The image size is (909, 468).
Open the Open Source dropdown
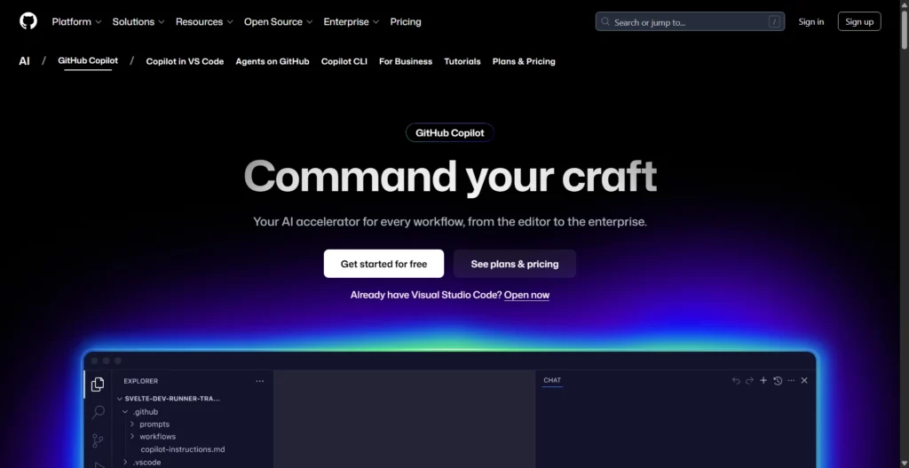[x=278, y=21]
